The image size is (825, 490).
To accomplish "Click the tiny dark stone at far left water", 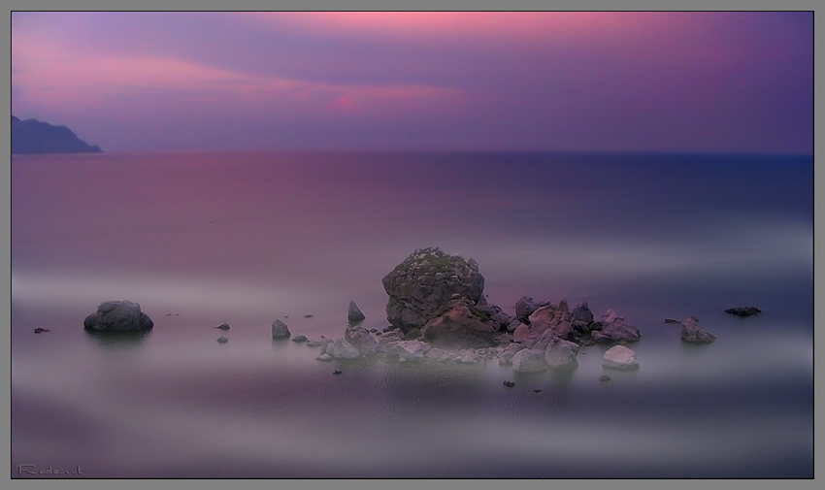I will point(40,330).
